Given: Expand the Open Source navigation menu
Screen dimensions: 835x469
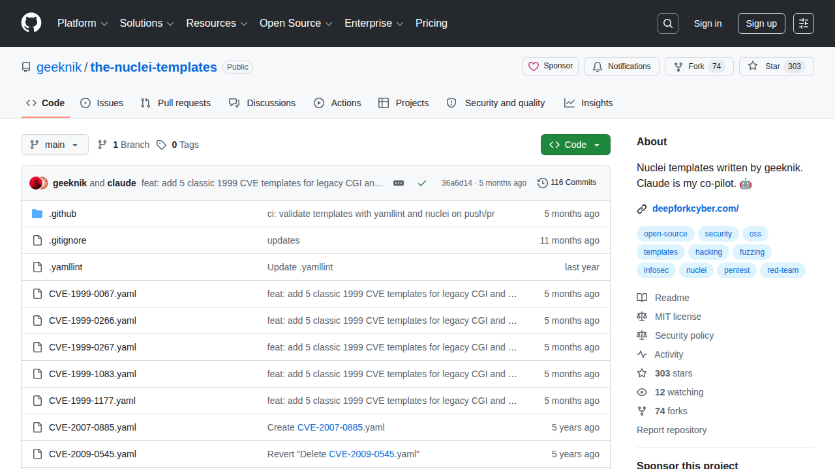Looking at the screenshot, I should pyautogui.click(x=296, y=23).
